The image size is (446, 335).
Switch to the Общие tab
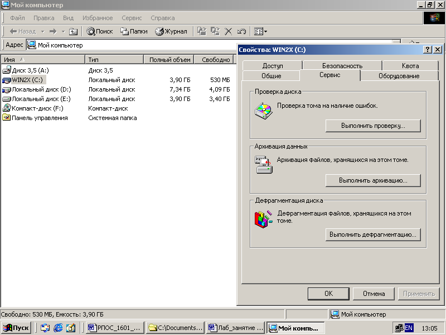pos(271,76)
